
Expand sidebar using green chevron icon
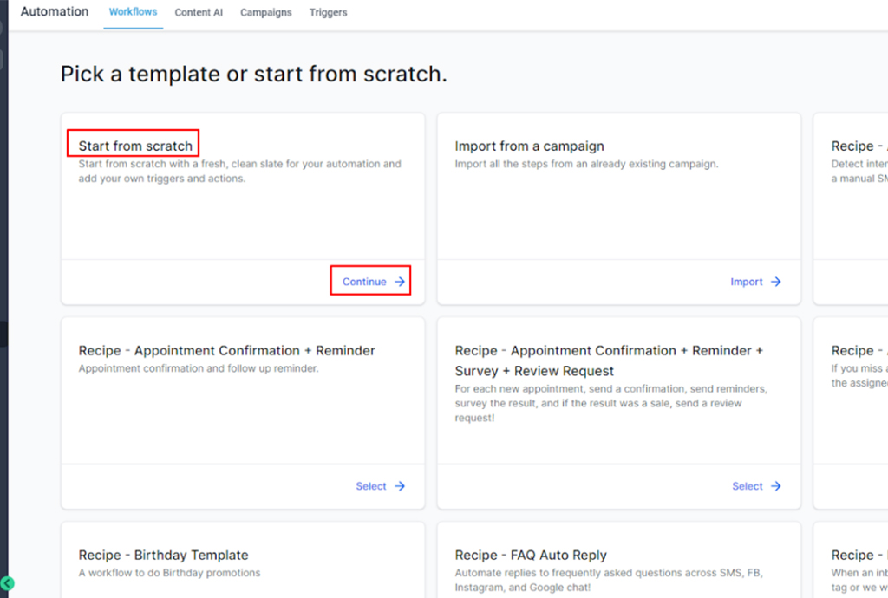pyautogui.click(x=8, y=583)
